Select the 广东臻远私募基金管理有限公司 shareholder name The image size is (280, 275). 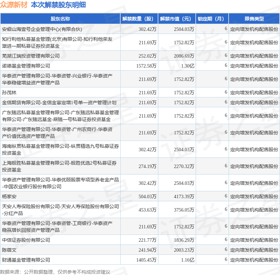point(60,116)
